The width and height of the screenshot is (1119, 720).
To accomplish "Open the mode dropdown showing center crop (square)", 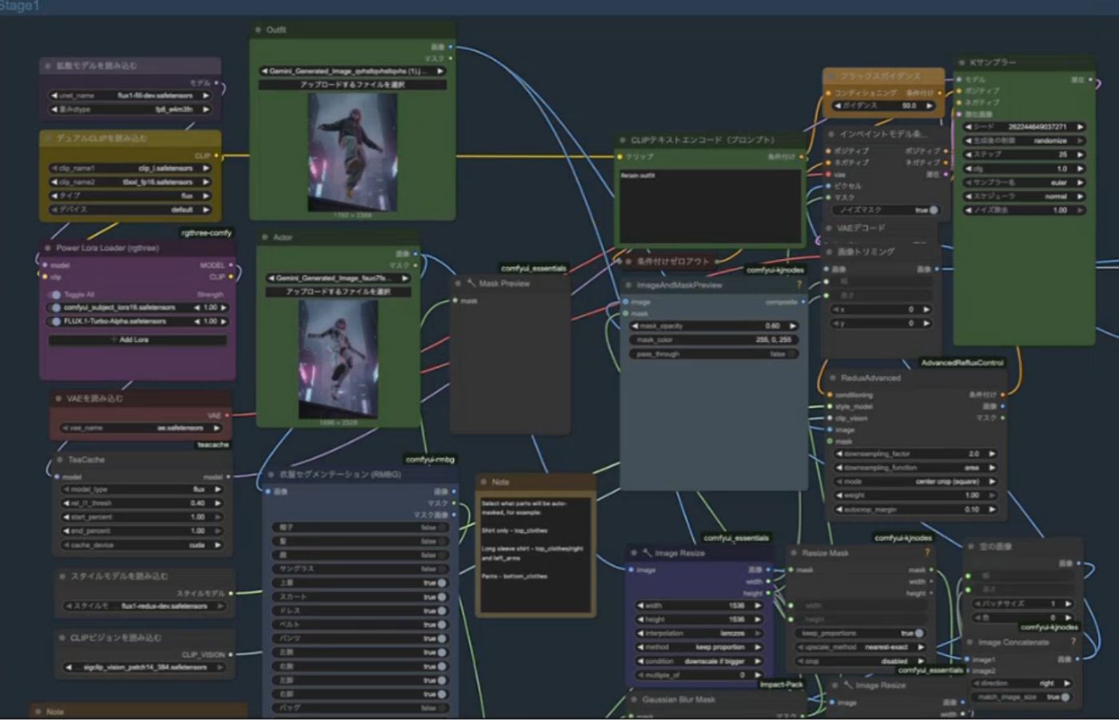I will pos(916,482).
